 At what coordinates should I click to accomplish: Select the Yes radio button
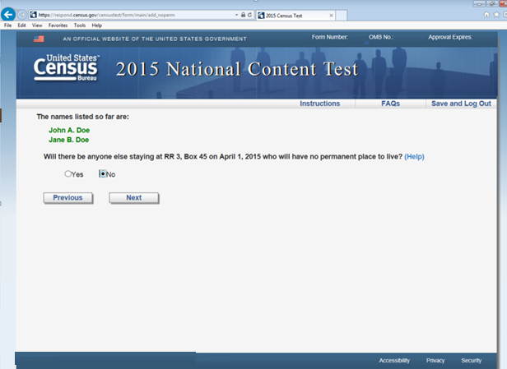pos(67,174)
